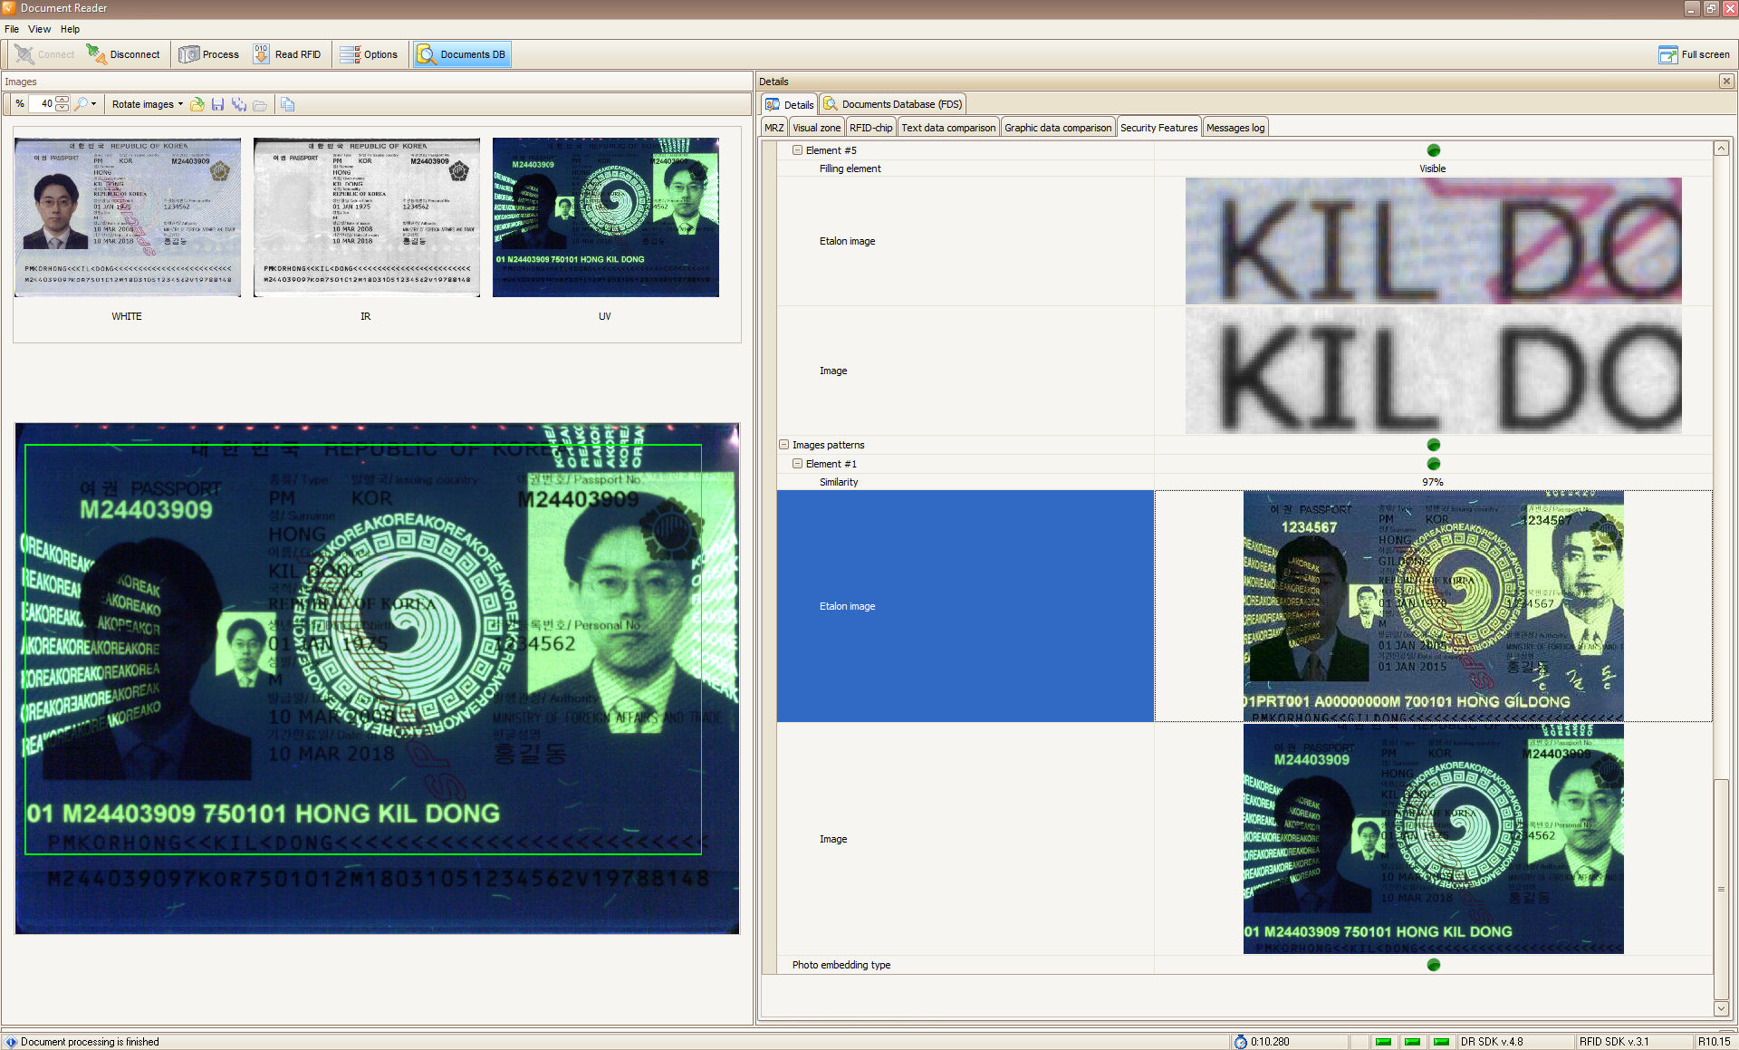Select the IR image thumbnail
The width and height of the screenshot is (1739, 1050).
(x=366, y=217)
